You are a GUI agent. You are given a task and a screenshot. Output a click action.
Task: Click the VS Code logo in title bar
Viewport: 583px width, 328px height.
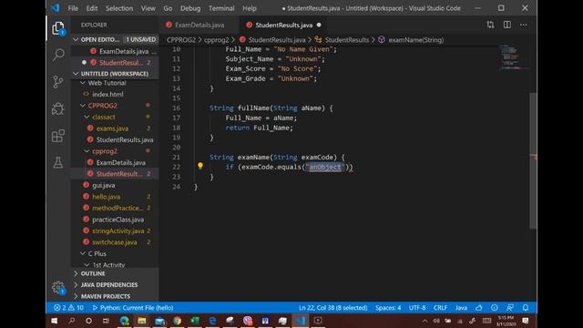56,8
